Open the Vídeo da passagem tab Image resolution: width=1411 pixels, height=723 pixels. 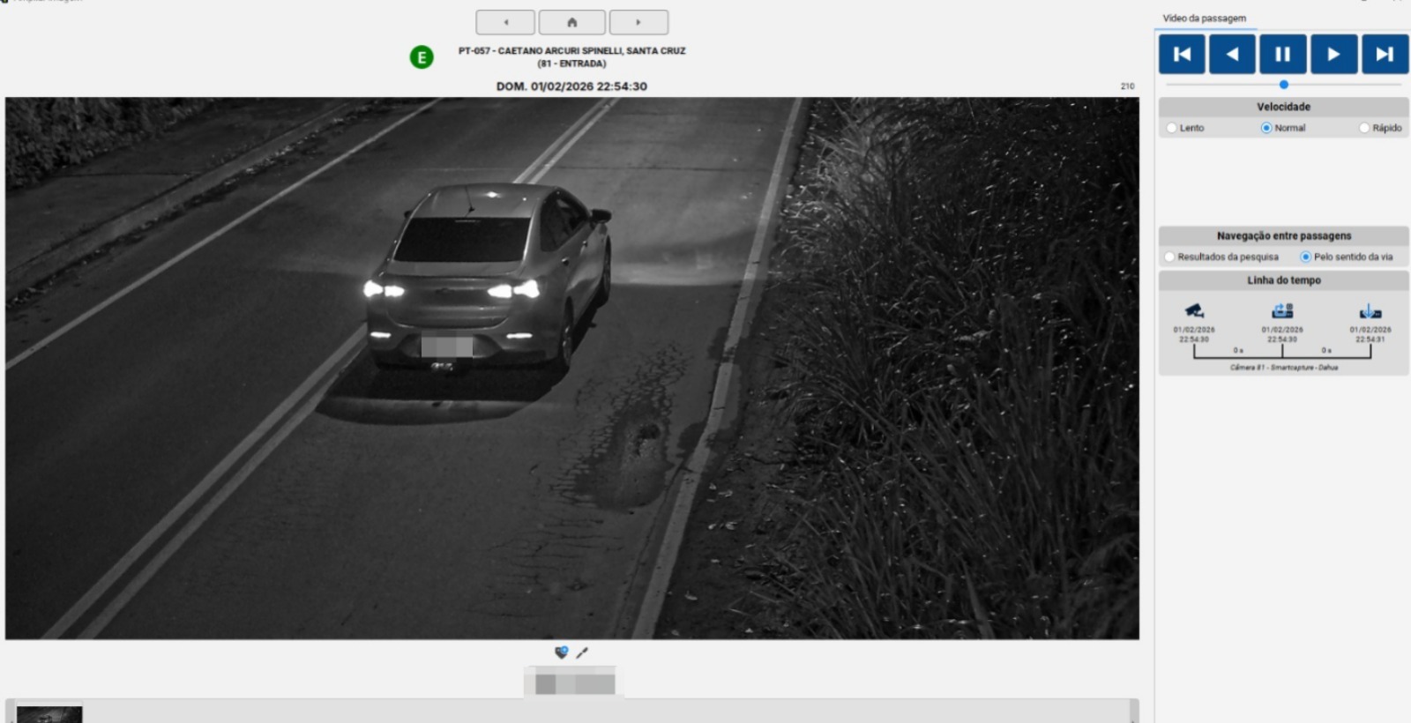pyautogui.click(x=1204, y=18)
